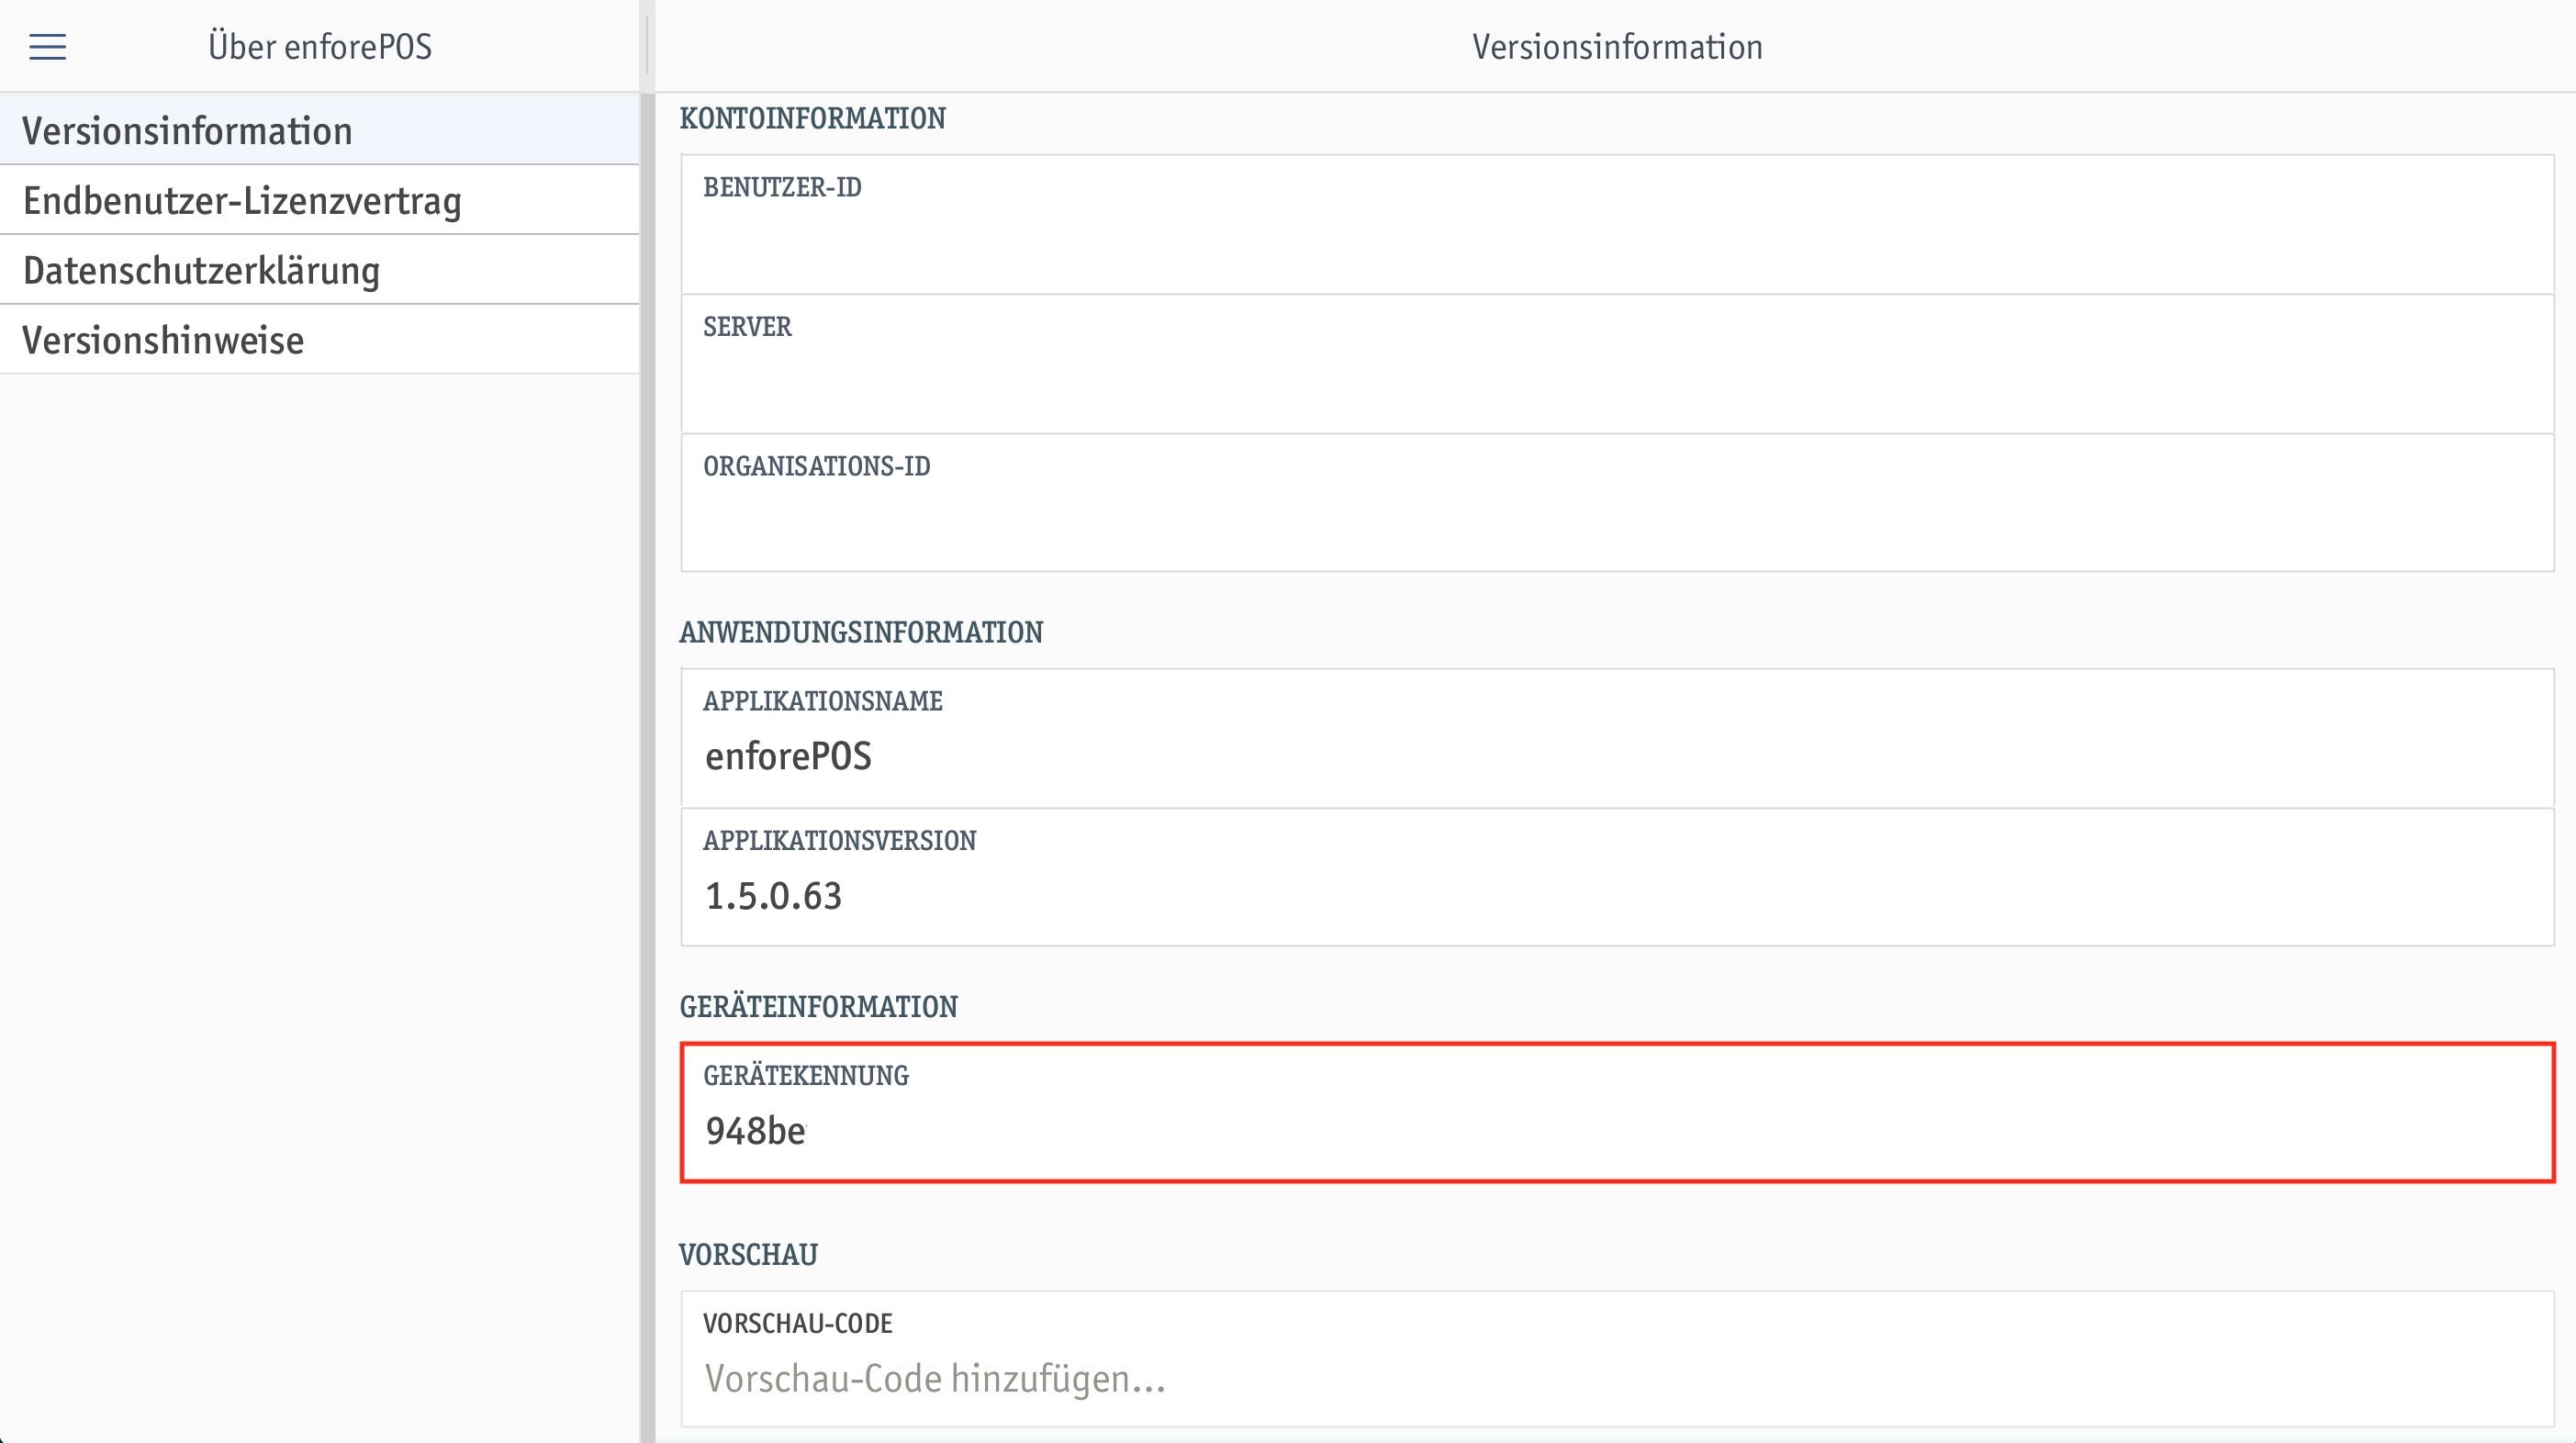Open the hamburger menu icon
Image resolution: width=2576 pixels, height=1443 pixels.
click(47, 47)
